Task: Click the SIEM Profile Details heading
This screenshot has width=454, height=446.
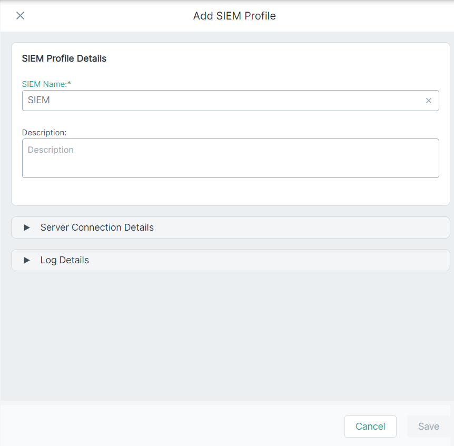Action: [x=64, y=58]
